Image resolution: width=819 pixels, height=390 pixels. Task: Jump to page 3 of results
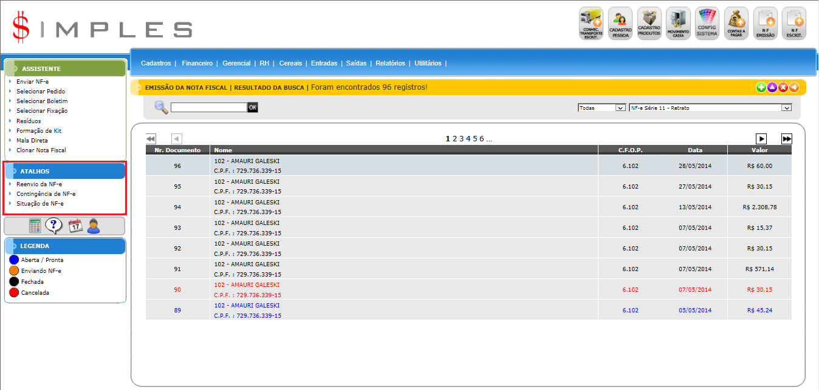461,139
